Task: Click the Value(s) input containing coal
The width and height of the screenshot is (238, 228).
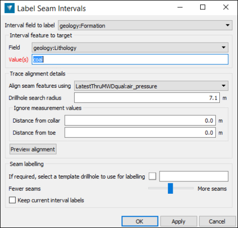Action: [x=130, y=59]
